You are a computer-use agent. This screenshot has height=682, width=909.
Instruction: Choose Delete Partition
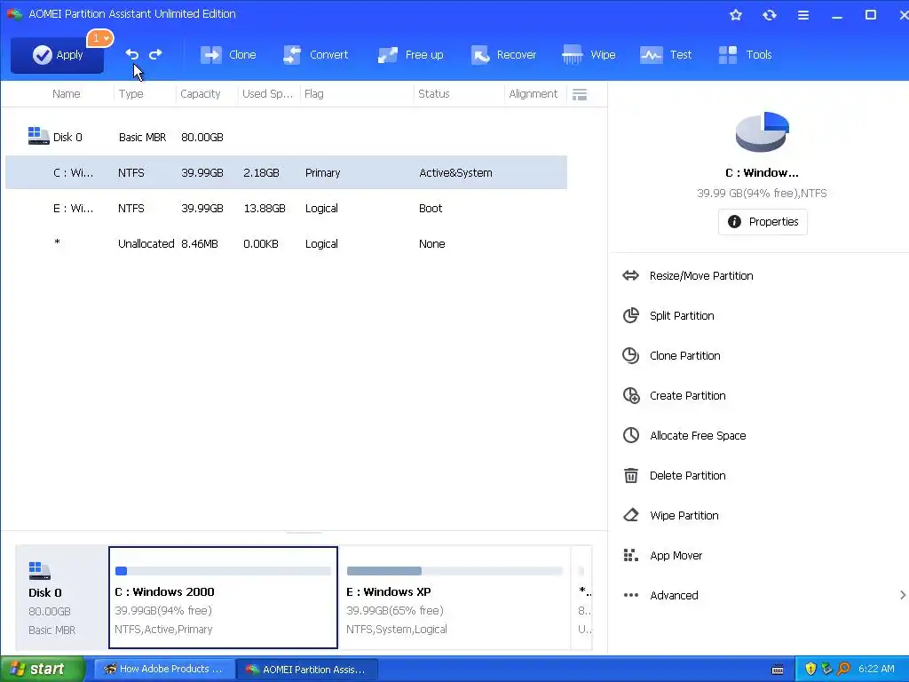688,476
